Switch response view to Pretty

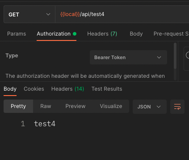pyautogui.click(x=18, y=106)
